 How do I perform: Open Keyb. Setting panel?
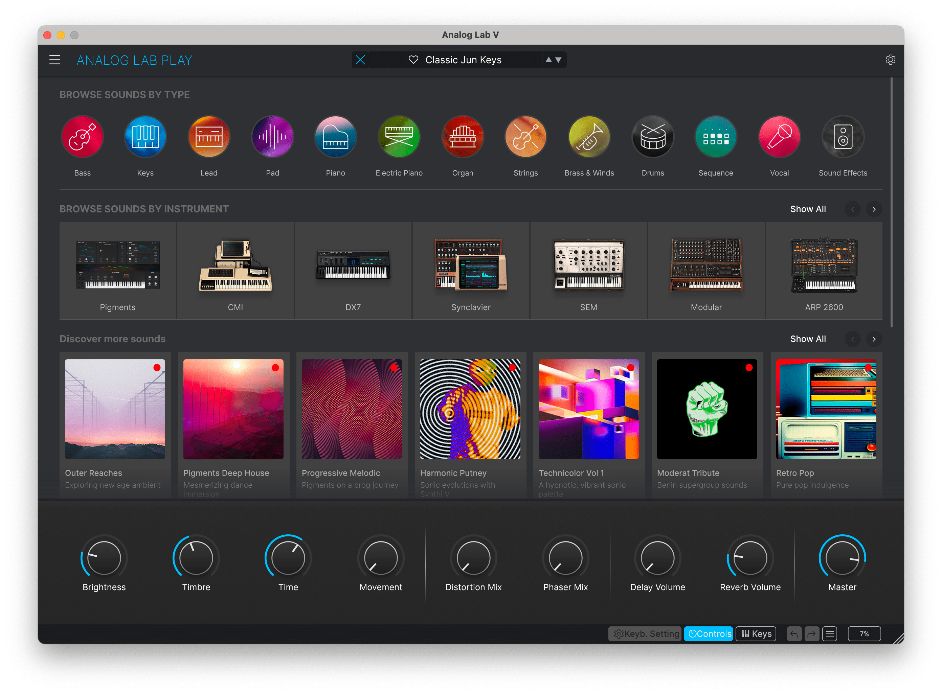[645, 634]
